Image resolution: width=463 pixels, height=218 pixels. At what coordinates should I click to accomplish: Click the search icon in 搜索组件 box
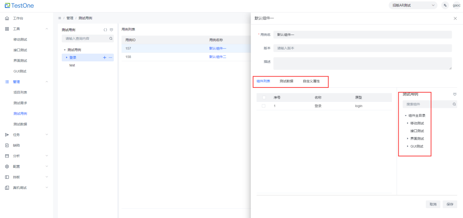click(454, 104)
